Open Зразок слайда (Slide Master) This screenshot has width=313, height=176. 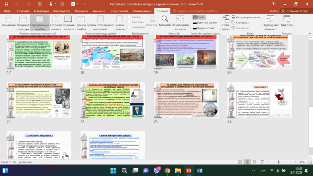pyautogui.click(x=81, y=23)
